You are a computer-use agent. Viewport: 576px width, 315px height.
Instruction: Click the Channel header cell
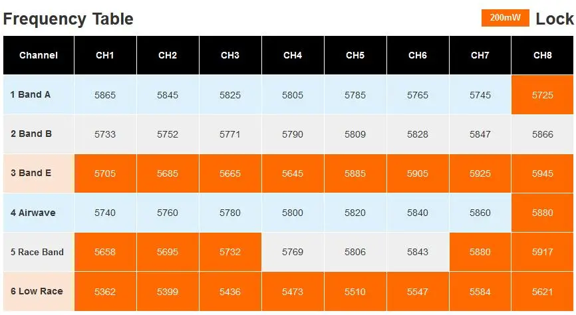tap(39, 55)
